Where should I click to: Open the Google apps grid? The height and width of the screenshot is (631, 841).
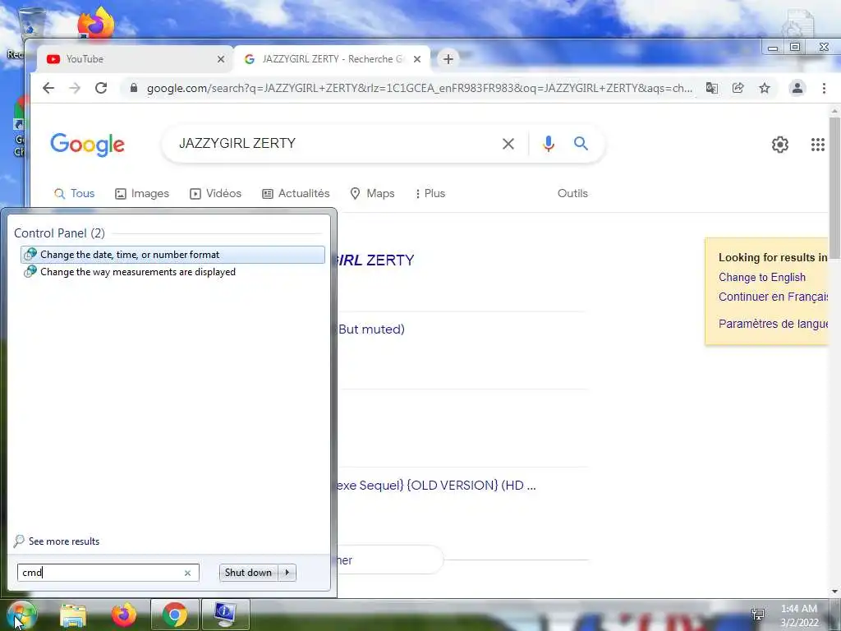click(x=817, y=145)
